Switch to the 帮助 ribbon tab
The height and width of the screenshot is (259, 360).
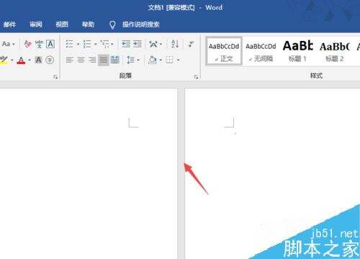click(x=88, y=24)
